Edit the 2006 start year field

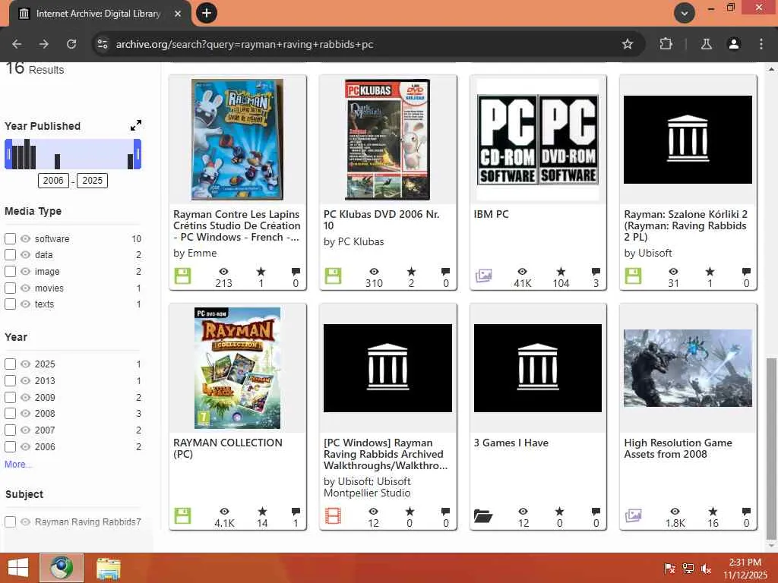(53, 181)
